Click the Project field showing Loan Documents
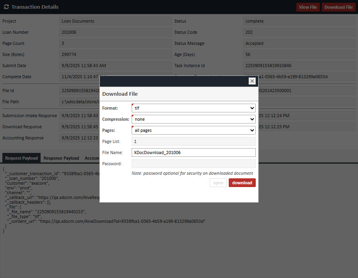358x278 pixels. (x=115, y=21)
